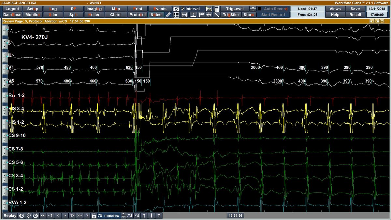Open the Views menu

(335, 8)
